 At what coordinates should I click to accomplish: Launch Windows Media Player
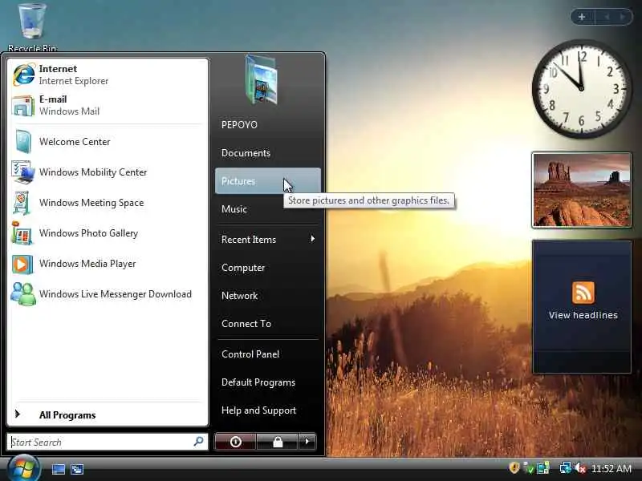pos(108,264)
